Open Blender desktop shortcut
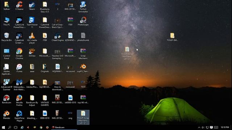Image resolution: width=232 pixels, height=130 pixels. point(7,115)
